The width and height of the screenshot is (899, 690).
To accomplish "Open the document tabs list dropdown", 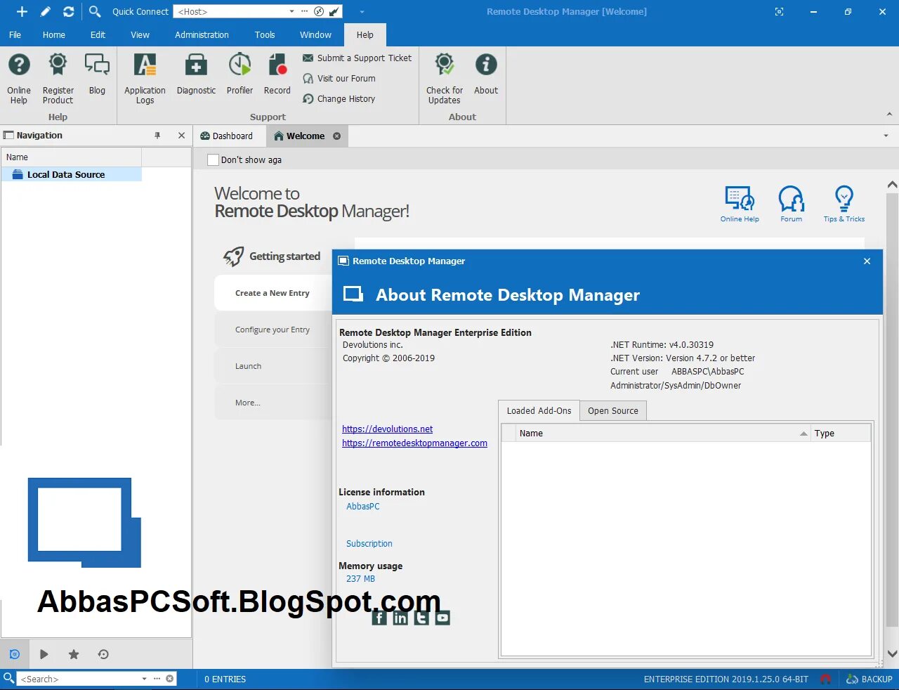I will click(886, 136).
